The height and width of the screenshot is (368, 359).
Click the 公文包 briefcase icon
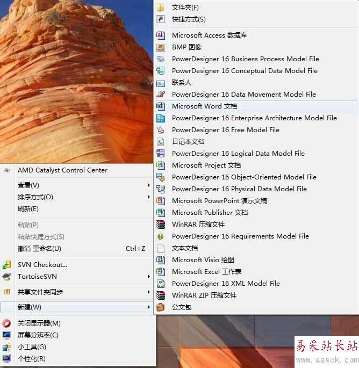click(161, 307)
